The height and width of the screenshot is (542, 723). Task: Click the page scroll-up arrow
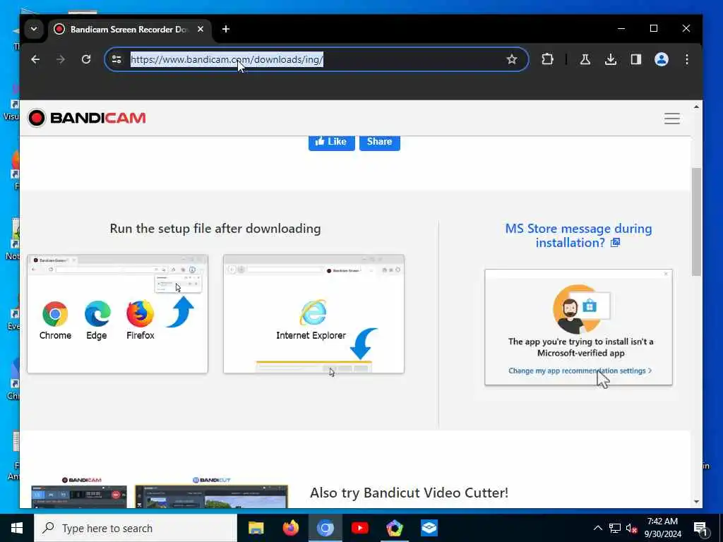click(696, 107)
